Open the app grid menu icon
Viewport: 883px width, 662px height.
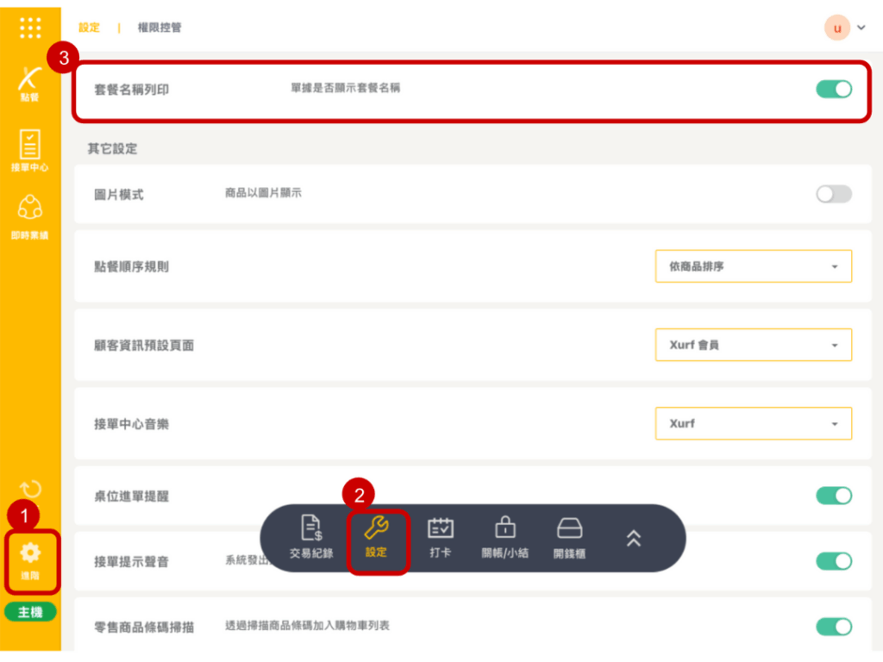point(30,28)
